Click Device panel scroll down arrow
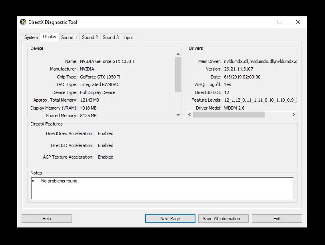 click(x=178, y=115)
